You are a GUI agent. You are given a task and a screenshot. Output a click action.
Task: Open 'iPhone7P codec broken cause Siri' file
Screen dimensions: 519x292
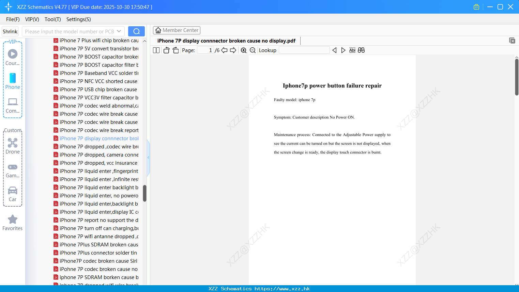(x=95, y=261)
